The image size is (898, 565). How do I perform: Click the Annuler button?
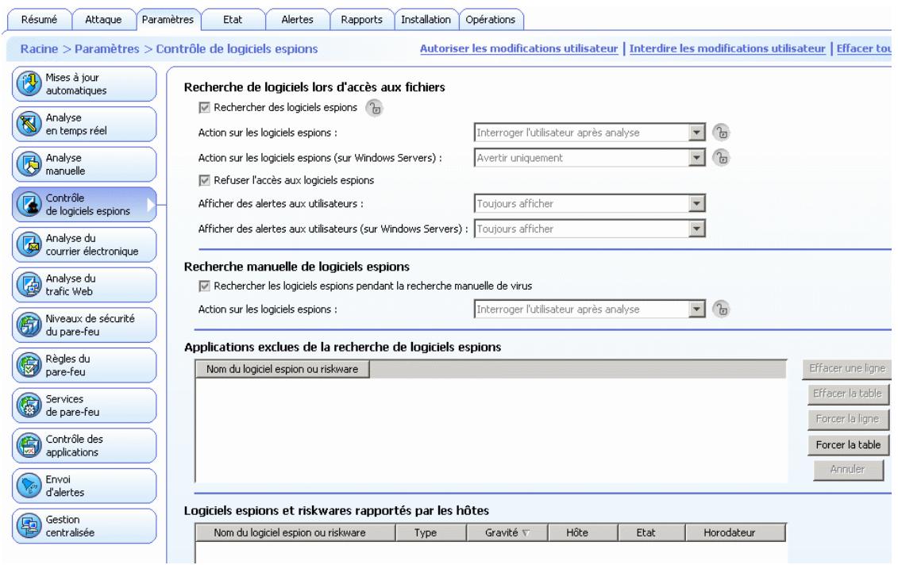tap(848, 470)
